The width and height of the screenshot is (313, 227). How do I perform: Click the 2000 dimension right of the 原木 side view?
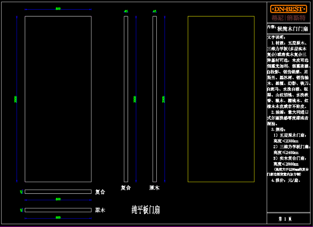tap(163, 99)
